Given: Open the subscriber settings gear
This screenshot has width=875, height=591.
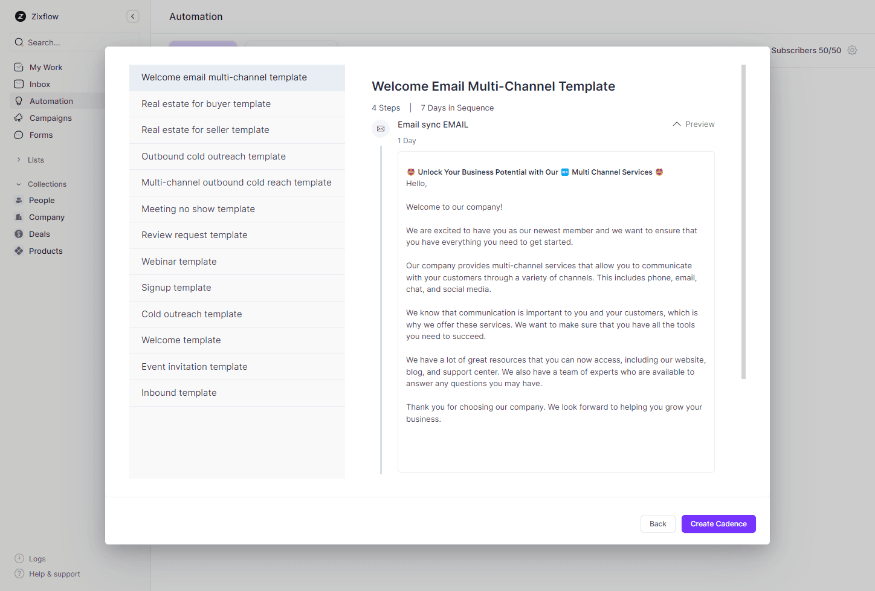Looking at the screenshot, I should click(852, 50).
